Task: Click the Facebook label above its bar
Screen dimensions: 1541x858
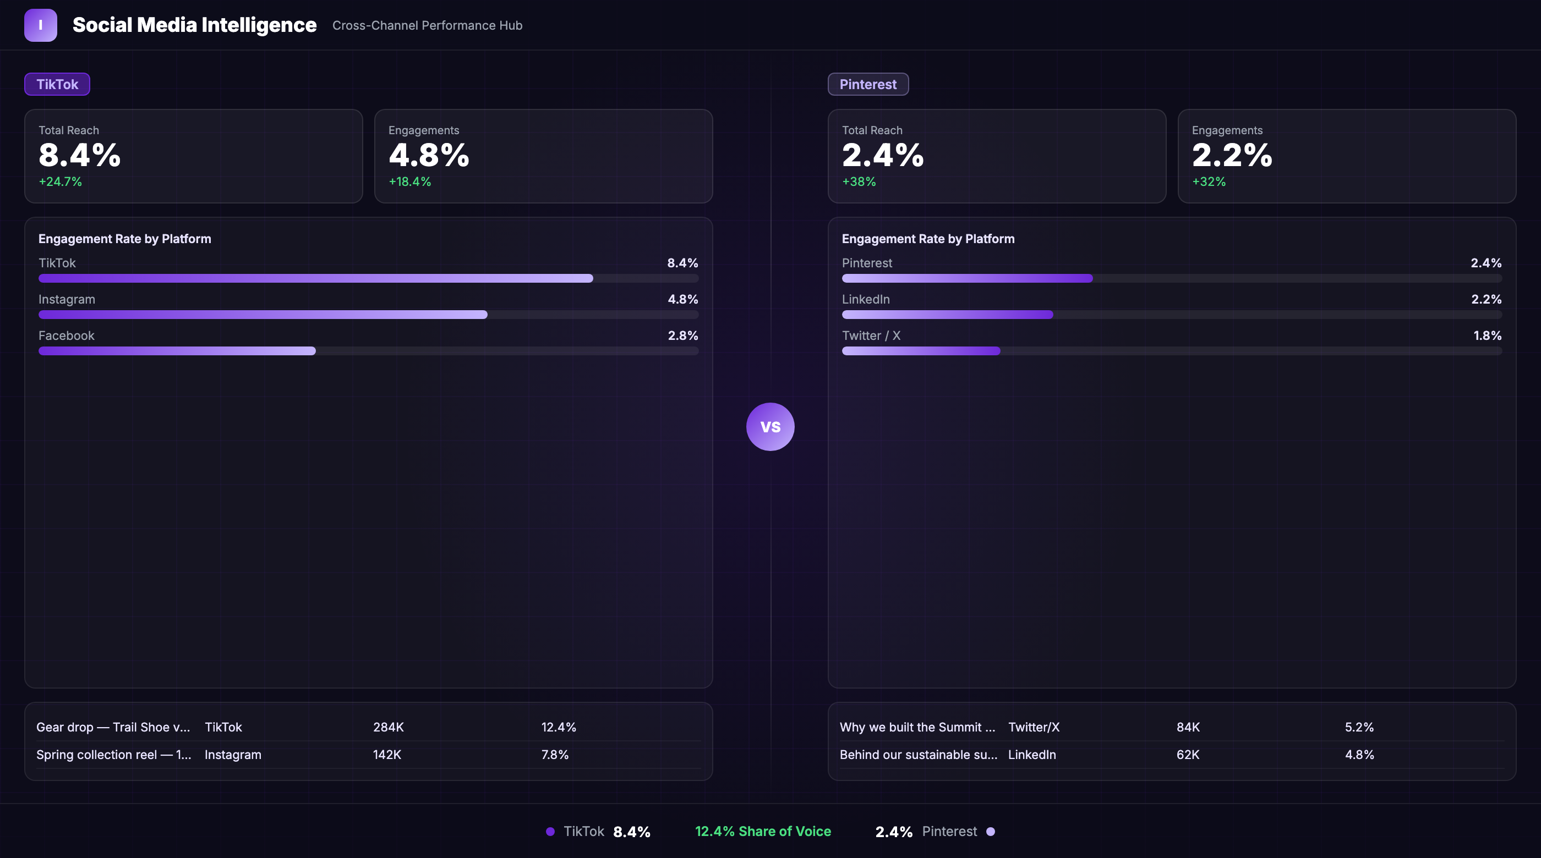Action: 67,336
